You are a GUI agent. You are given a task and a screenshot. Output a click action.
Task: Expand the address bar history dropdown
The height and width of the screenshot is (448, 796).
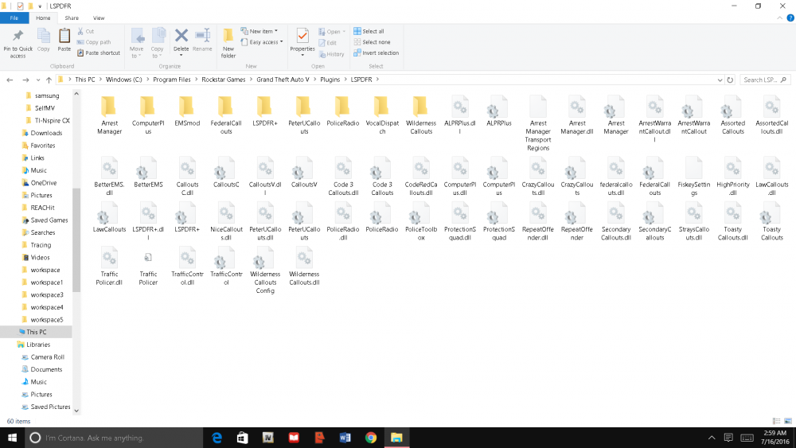(720, 80)
